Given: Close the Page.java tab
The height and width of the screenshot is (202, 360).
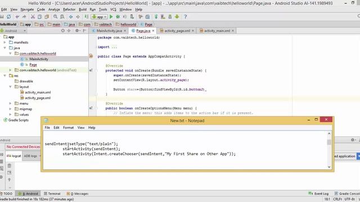Looking at the screenshot, I should click(x=154, y=31).
